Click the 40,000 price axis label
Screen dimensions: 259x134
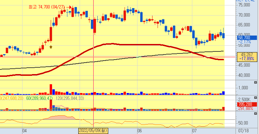coord(244,75)
